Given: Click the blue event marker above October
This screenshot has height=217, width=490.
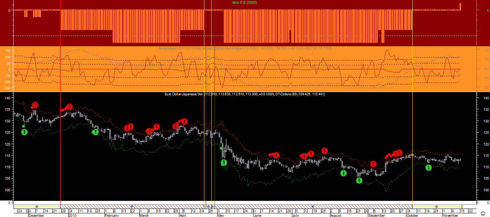Looking at the screenshot, I should point(436,207).
